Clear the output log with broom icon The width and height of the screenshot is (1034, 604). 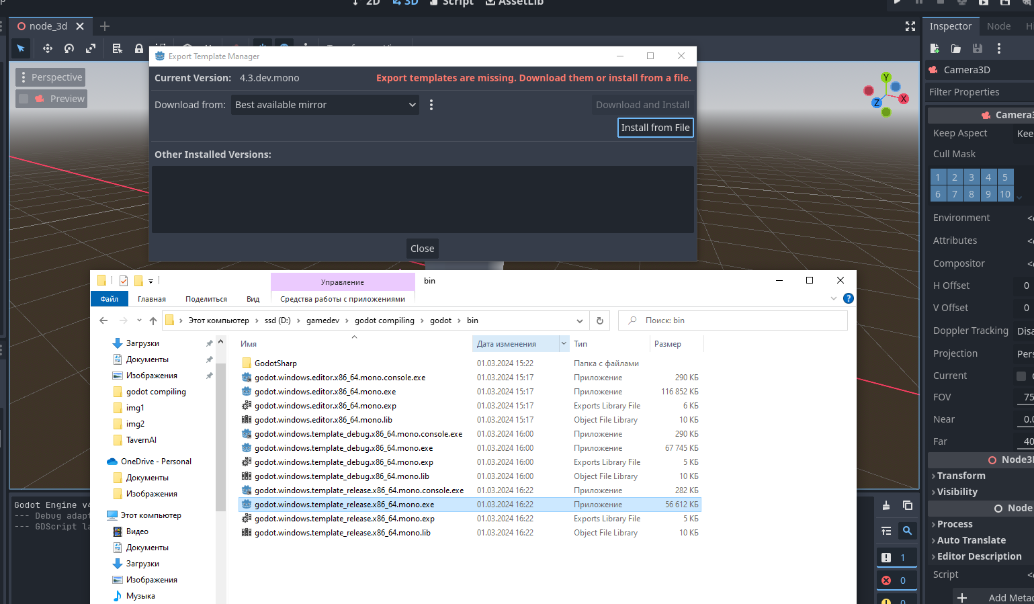886,505
